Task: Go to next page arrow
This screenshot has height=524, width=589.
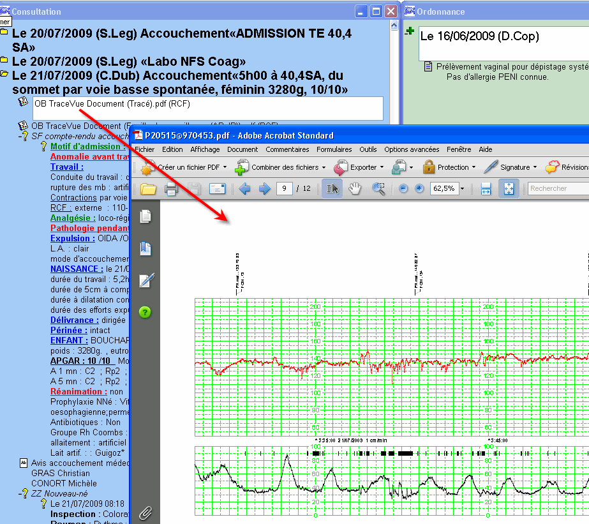Action: tap(264, 188)
